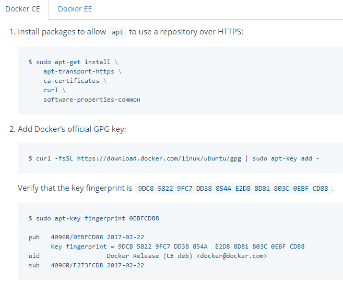This screenshot has width=343, height=284.
Task: Click the 'sudo apt-get install' command line
Action: [x=73, y=62]
